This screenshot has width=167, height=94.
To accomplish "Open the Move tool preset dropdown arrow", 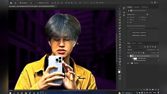I will click(18, 3).
